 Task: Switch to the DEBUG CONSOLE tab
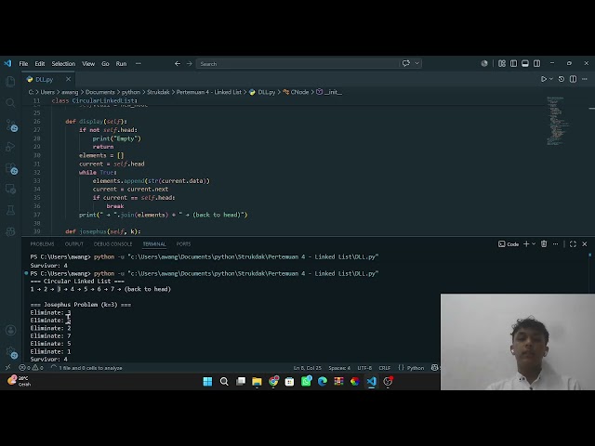tap(112, 243)
